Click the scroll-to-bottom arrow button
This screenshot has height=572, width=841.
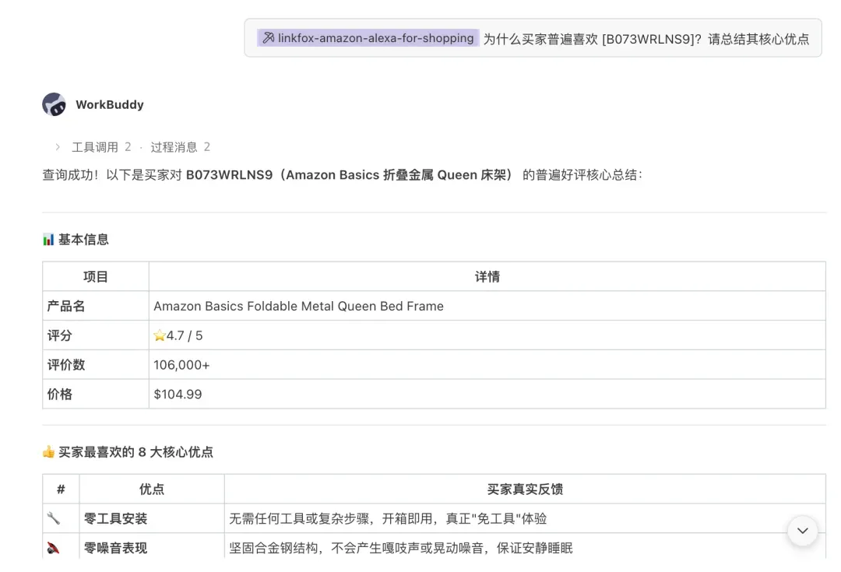point(802,531)
